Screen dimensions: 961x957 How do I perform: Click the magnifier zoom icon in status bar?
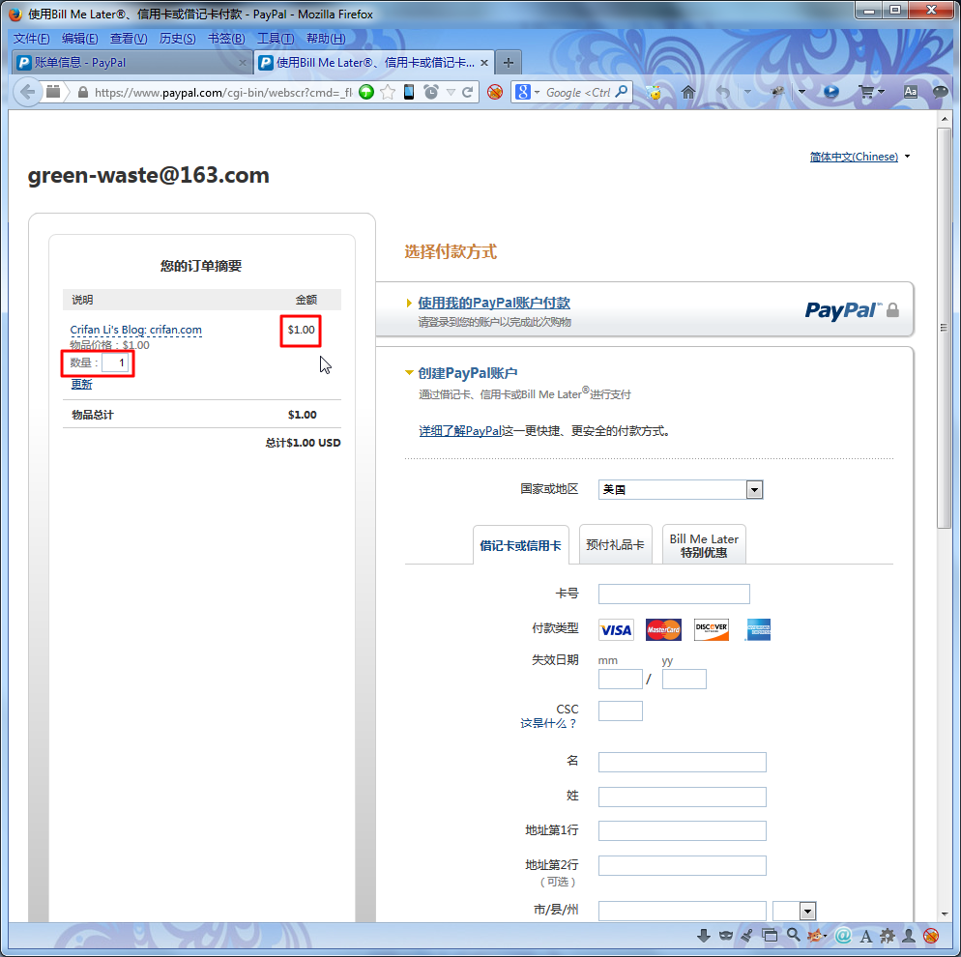[x=794, y=935]
